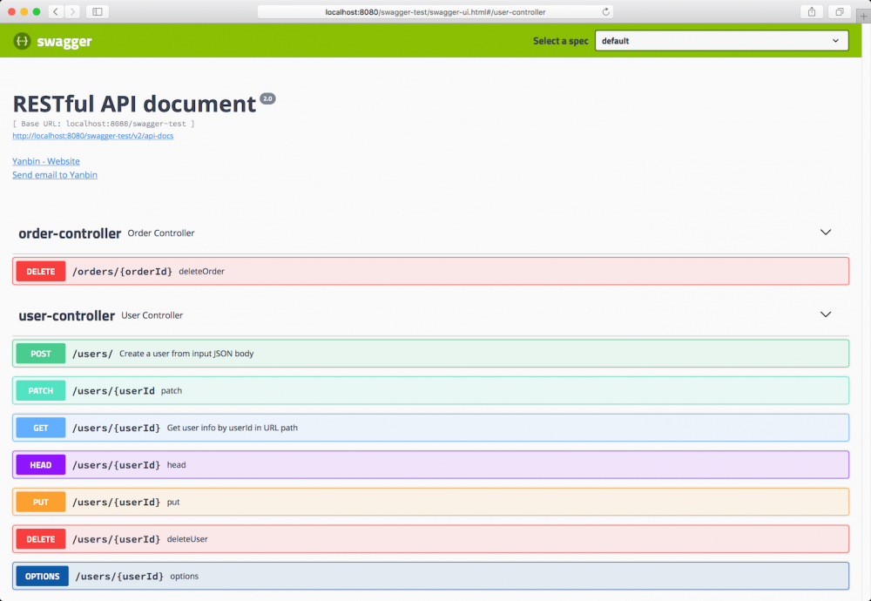Click the yellow minimize window button

tap(24, 11)
